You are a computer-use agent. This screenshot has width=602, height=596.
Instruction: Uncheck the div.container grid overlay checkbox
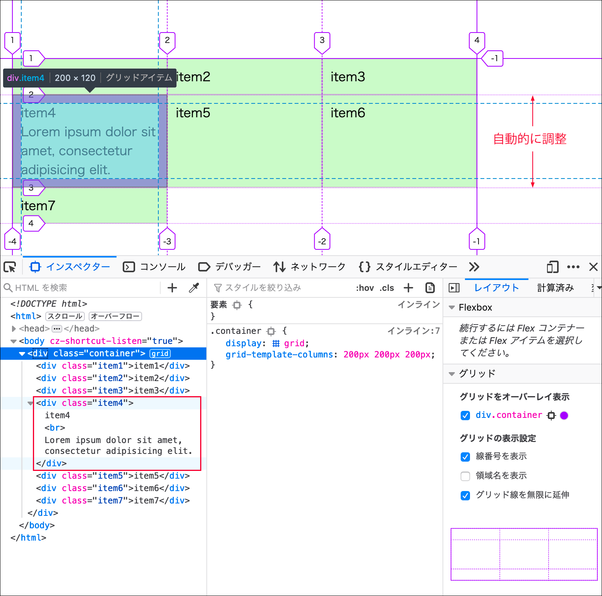[465, 416]
